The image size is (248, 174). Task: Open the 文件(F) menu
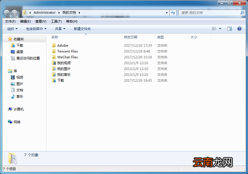[x=10, y=21]
